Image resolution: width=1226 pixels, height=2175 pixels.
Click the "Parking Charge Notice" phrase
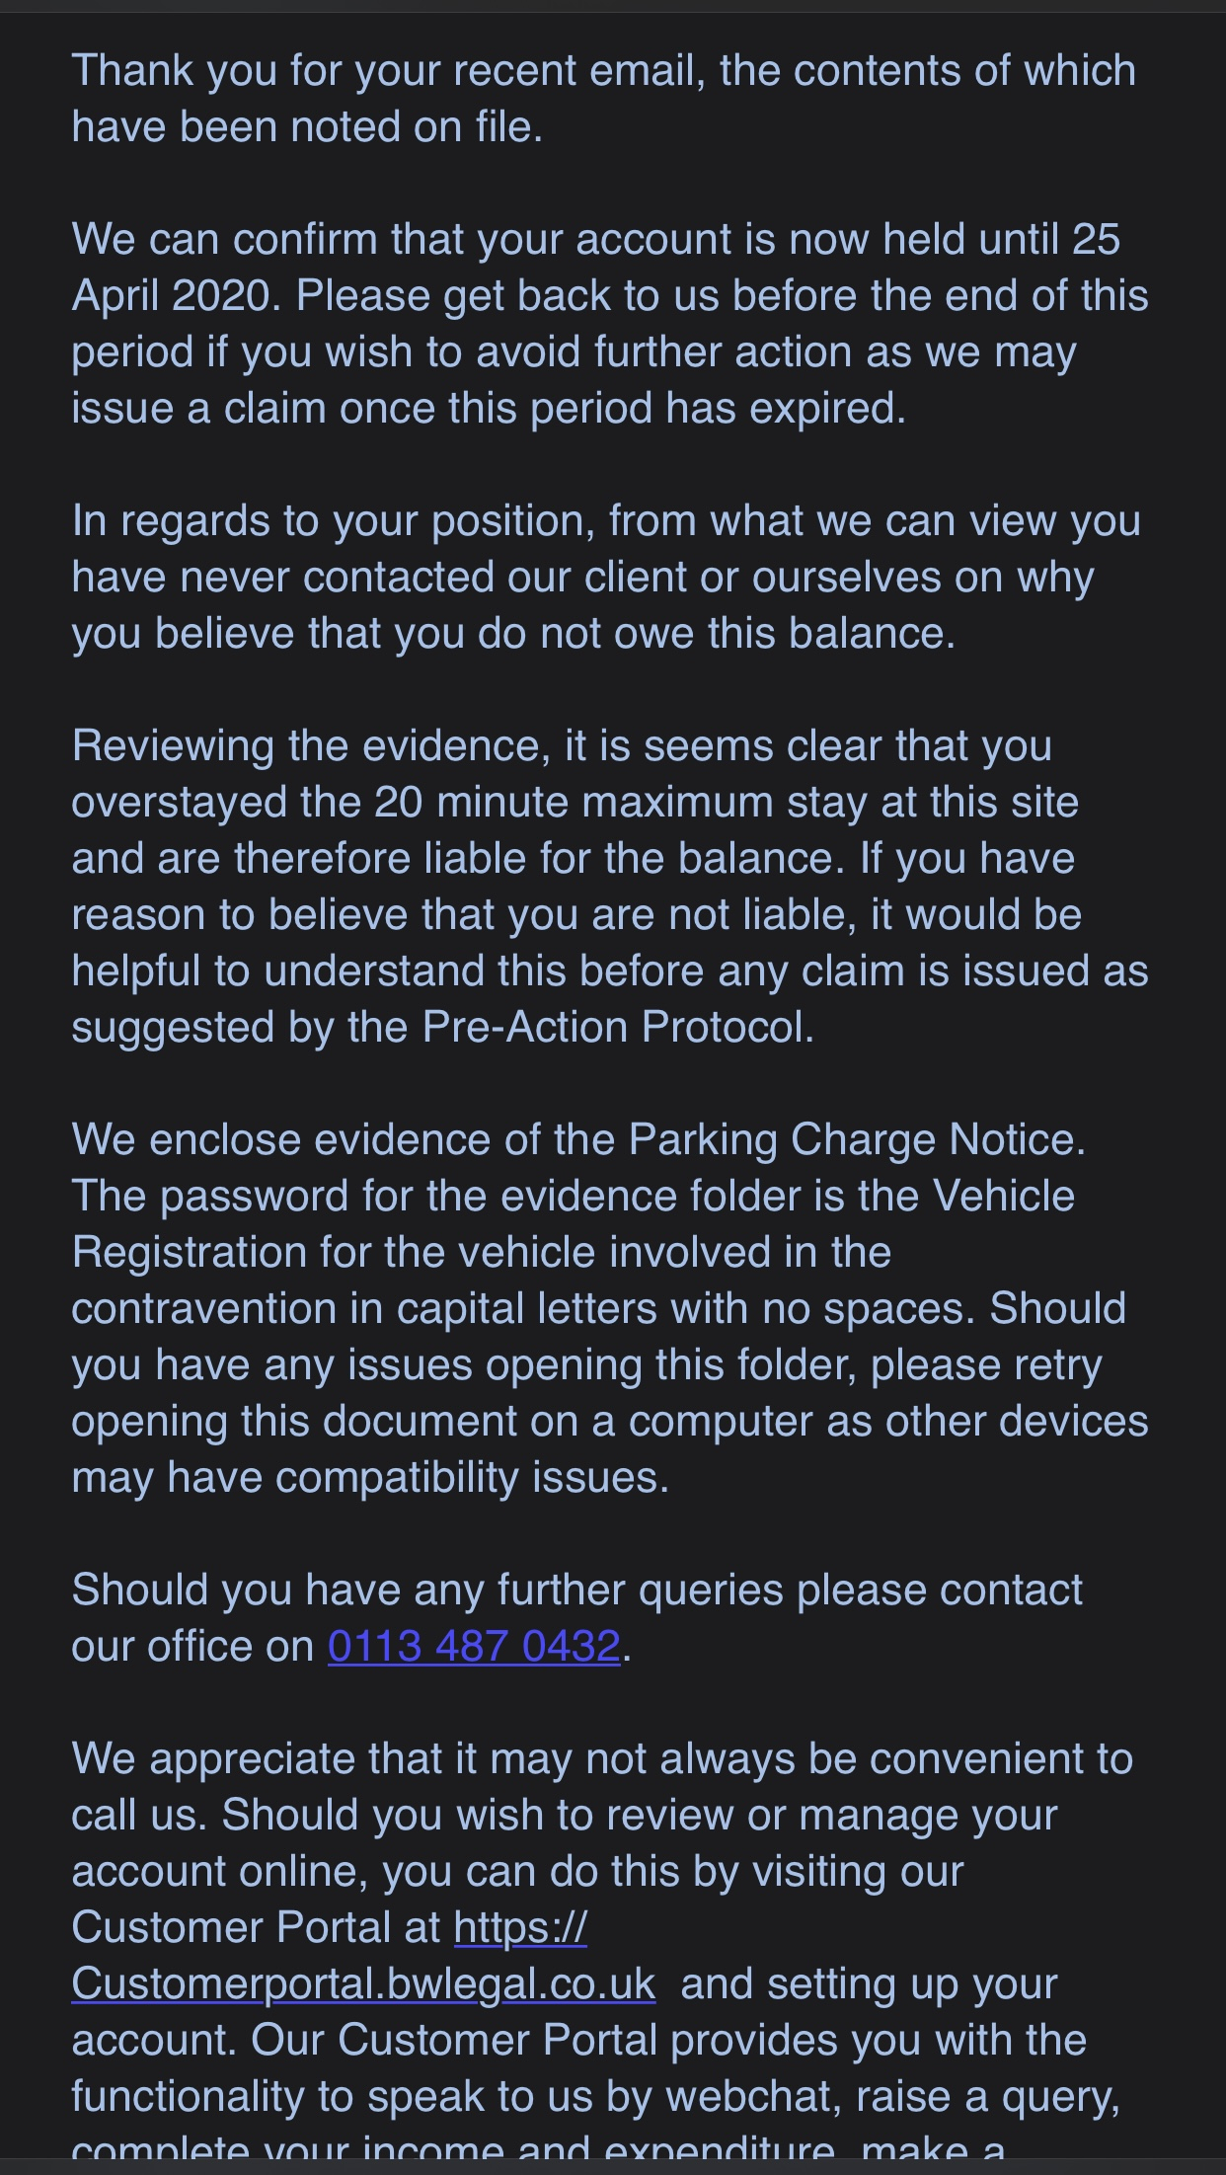(856, 1140)
